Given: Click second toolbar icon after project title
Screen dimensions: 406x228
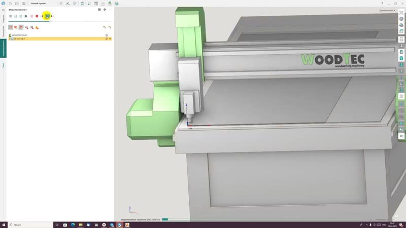Looking at the screenshot, I should point(68,4).
